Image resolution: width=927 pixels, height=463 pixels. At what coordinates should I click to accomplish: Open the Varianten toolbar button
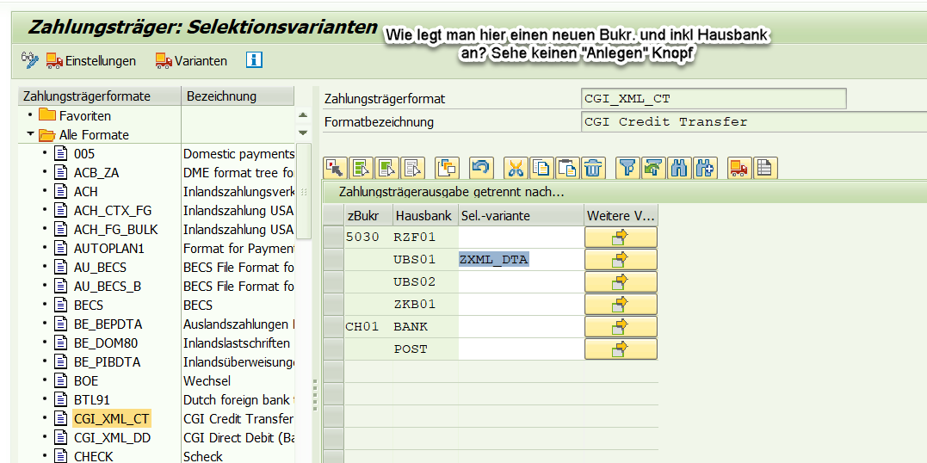coord(191,60)
